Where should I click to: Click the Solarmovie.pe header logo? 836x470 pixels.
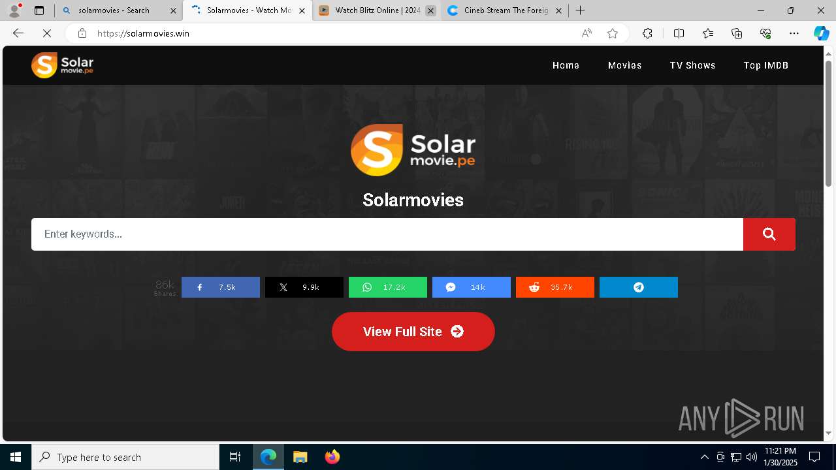tap(63, 65)
